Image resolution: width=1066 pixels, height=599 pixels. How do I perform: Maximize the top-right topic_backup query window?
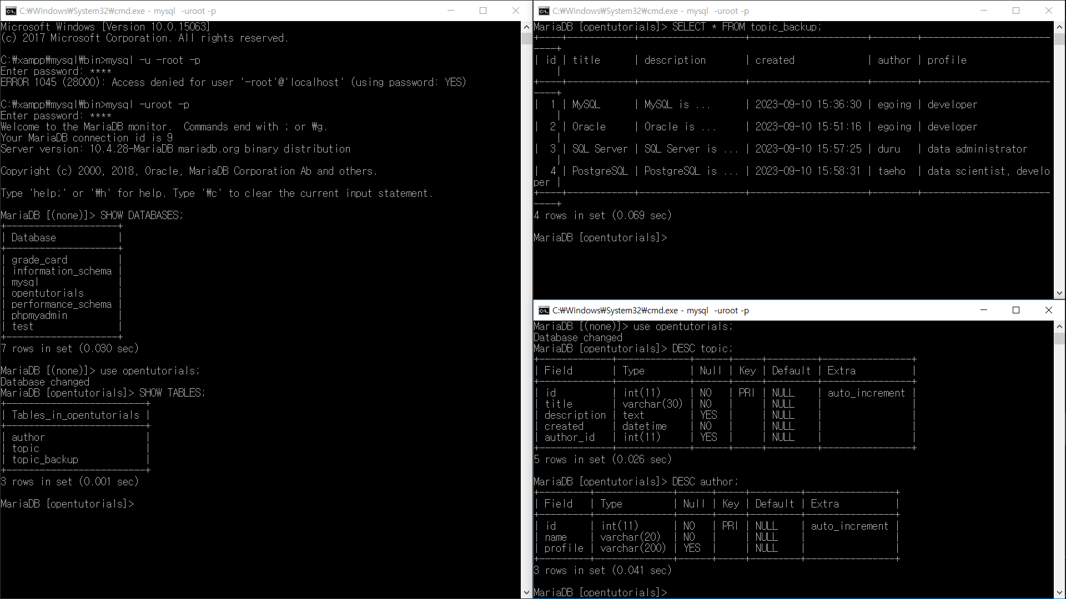[1016, 11]
